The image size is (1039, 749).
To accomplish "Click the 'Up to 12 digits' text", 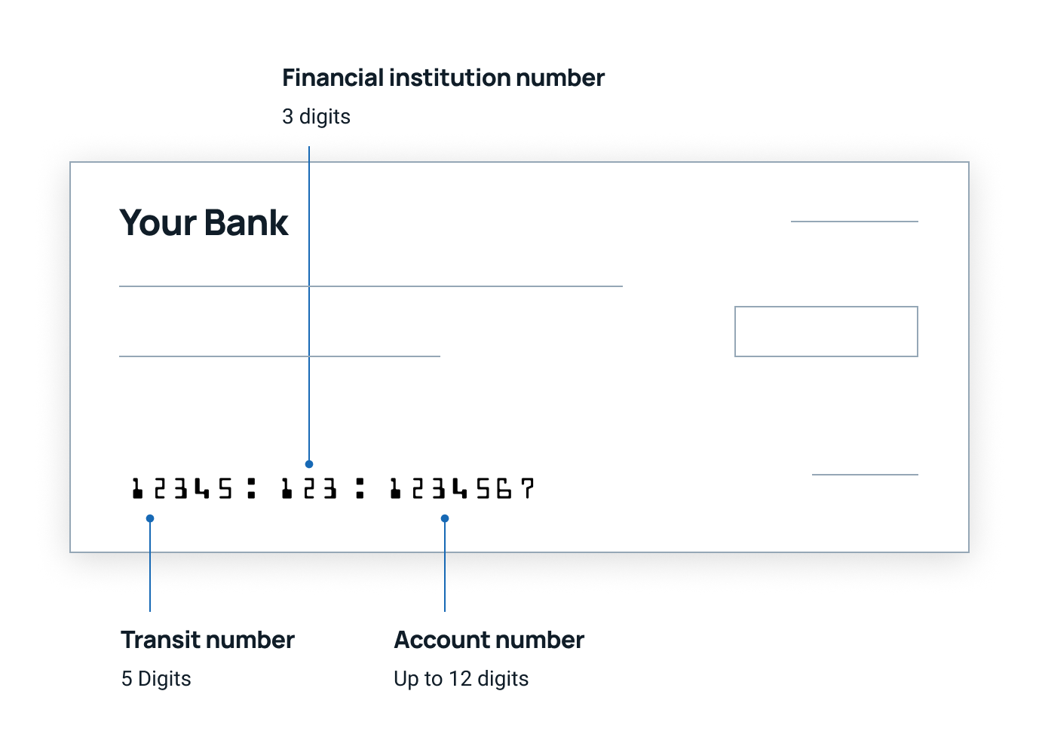I will coord(461,679).
